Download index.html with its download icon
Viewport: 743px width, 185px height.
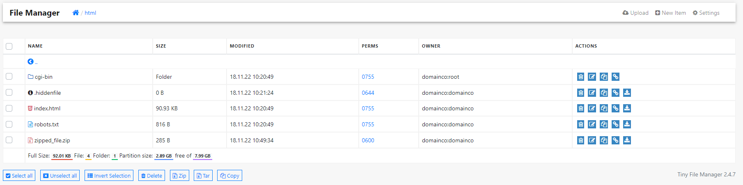pos(627,108)
